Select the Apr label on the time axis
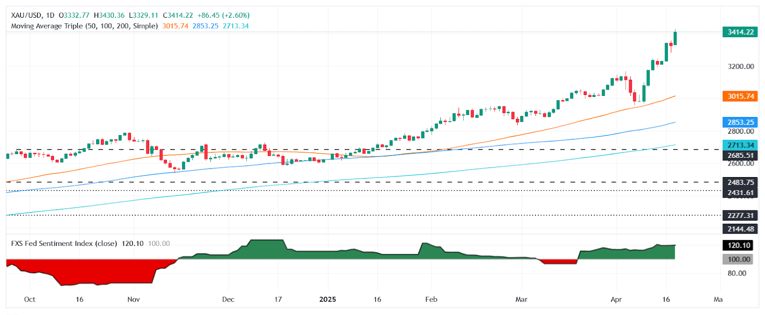Viewport: 765px width, 315px height. [x=616, y=299]
